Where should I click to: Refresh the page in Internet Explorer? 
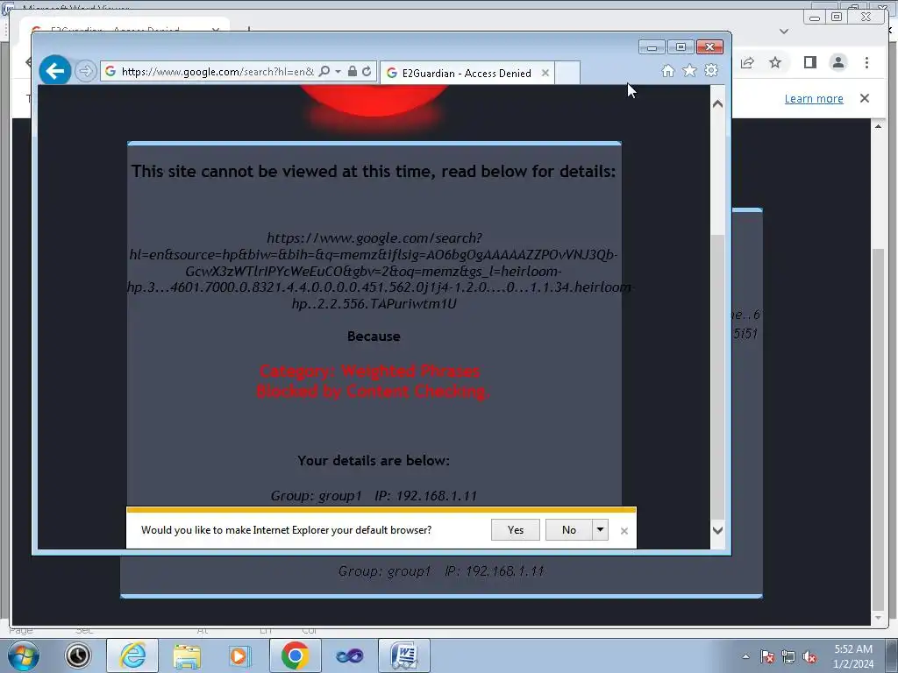367,72
